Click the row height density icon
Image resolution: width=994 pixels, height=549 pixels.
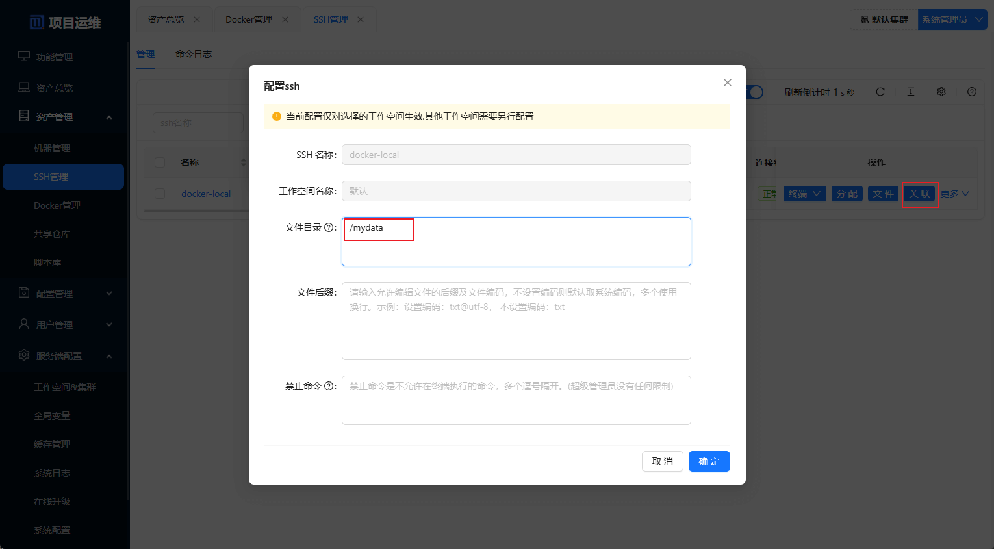[x=911, y=92]
